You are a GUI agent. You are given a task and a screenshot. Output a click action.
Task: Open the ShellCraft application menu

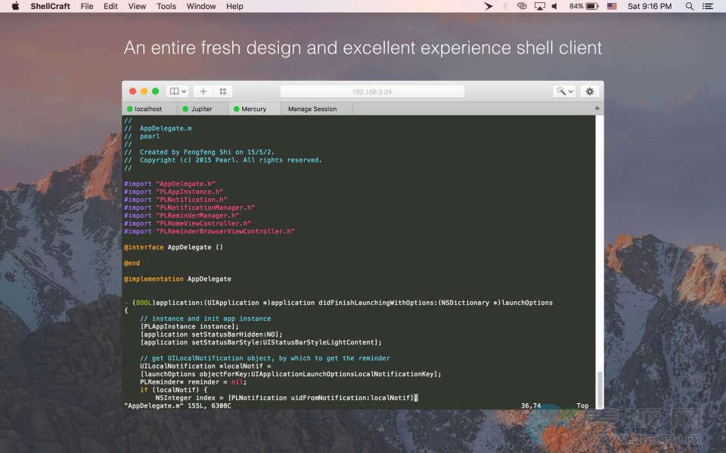[x=50, y=6]
